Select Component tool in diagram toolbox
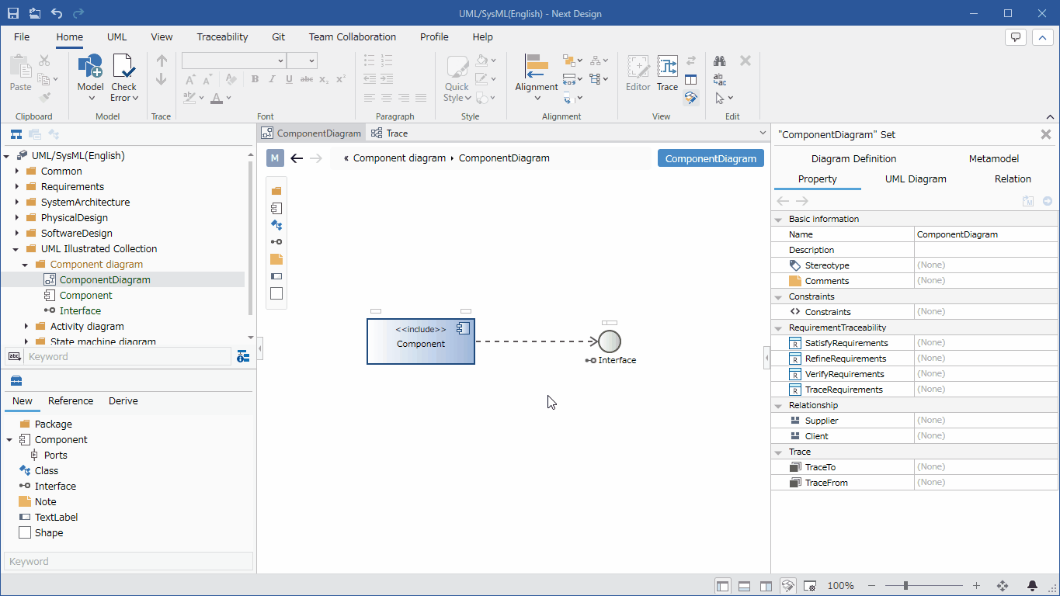 pyautogui.click(x=276, y=208)
